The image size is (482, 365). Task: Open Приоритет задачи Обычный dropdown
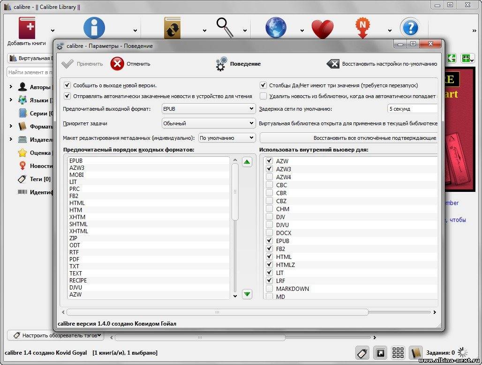click(209, 123)
